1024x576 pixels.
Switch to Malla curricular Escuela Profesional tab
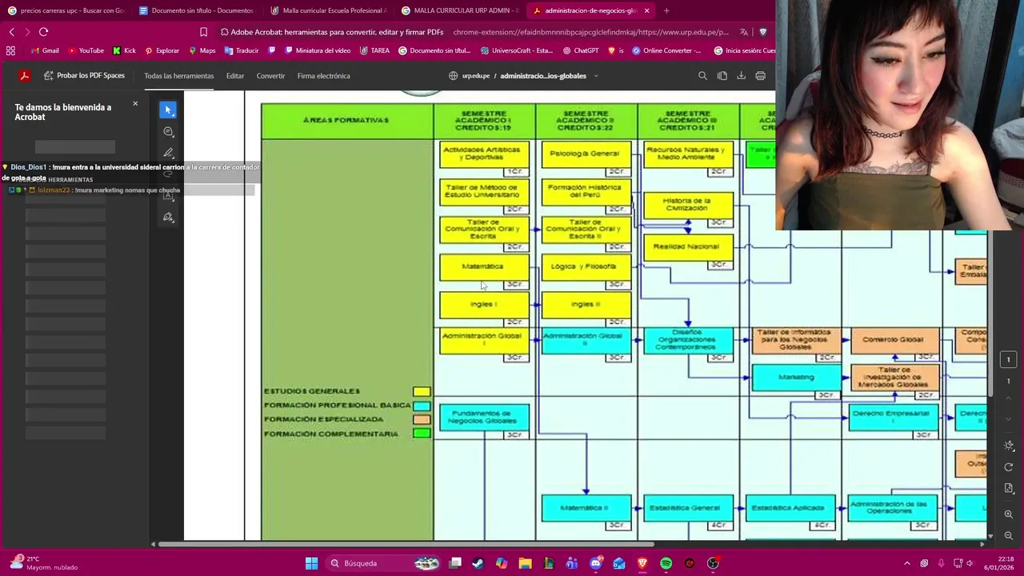327,10
